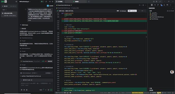Click the green send button in the chat box
Screen dimensions: 175x94
coord(51,90)
